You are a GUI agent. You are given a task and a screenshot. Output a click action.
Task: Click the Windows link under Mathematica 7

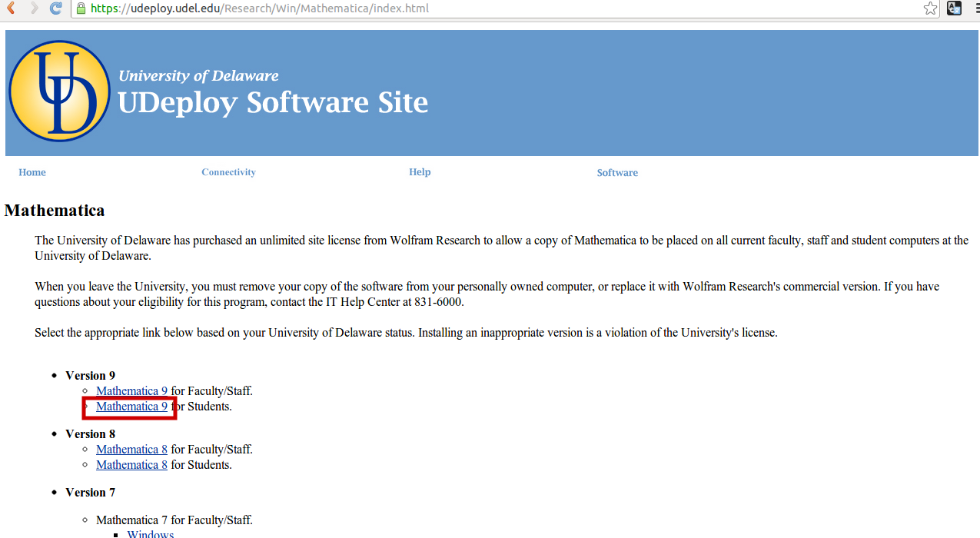(151, 534)
